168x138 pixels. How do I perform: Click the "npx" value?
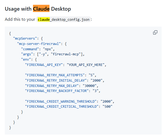click(49, 49)
